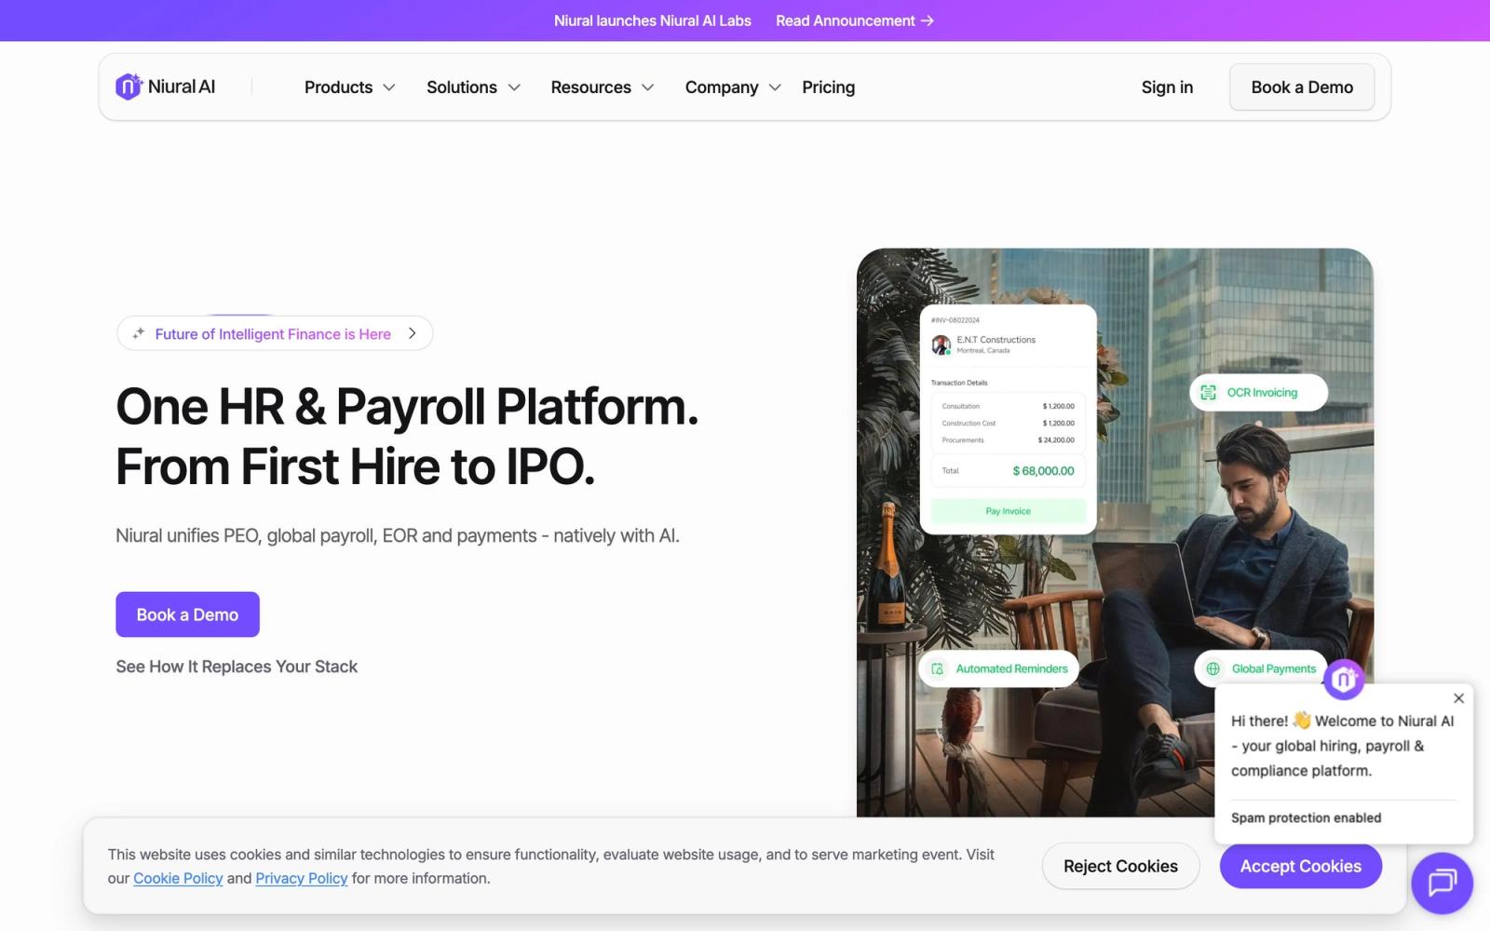
Task: Click the arrow in Future of Intelligent Finance pill
Action: [x=412, y=333]
